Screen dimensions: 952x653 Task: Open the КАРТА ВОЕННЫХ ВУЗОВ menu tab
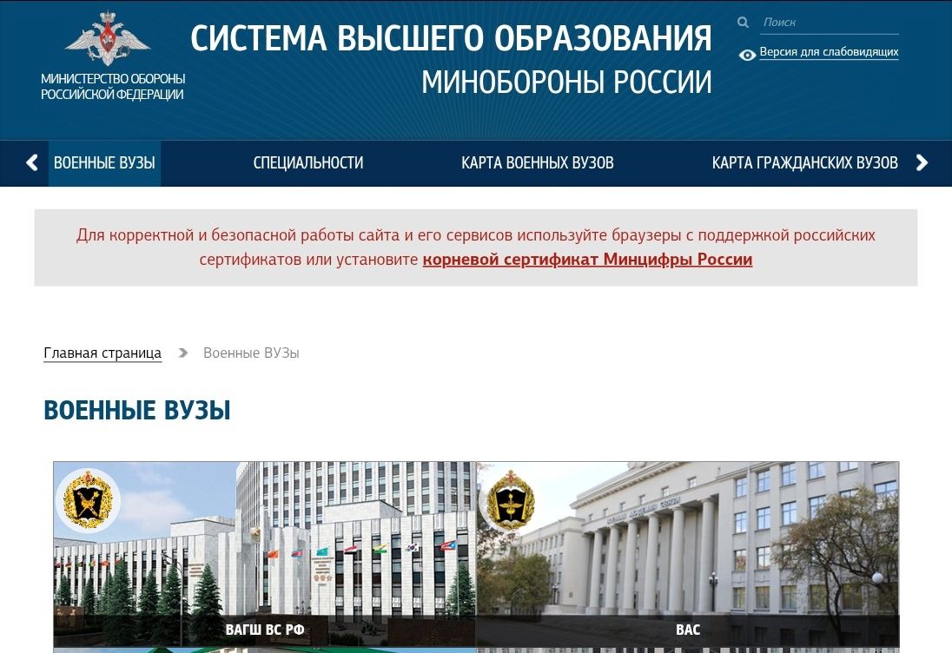pyautogui.click(x=538, y=163)
